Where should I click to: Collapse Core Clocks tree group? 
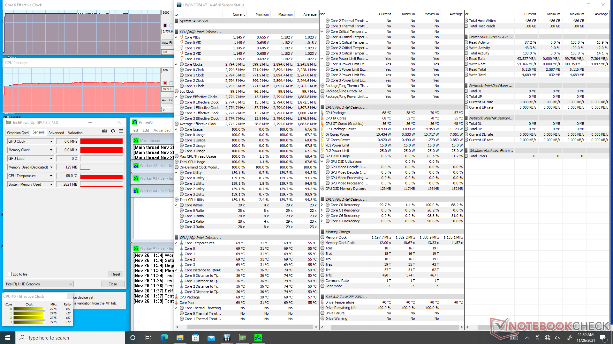pos(176,64)
